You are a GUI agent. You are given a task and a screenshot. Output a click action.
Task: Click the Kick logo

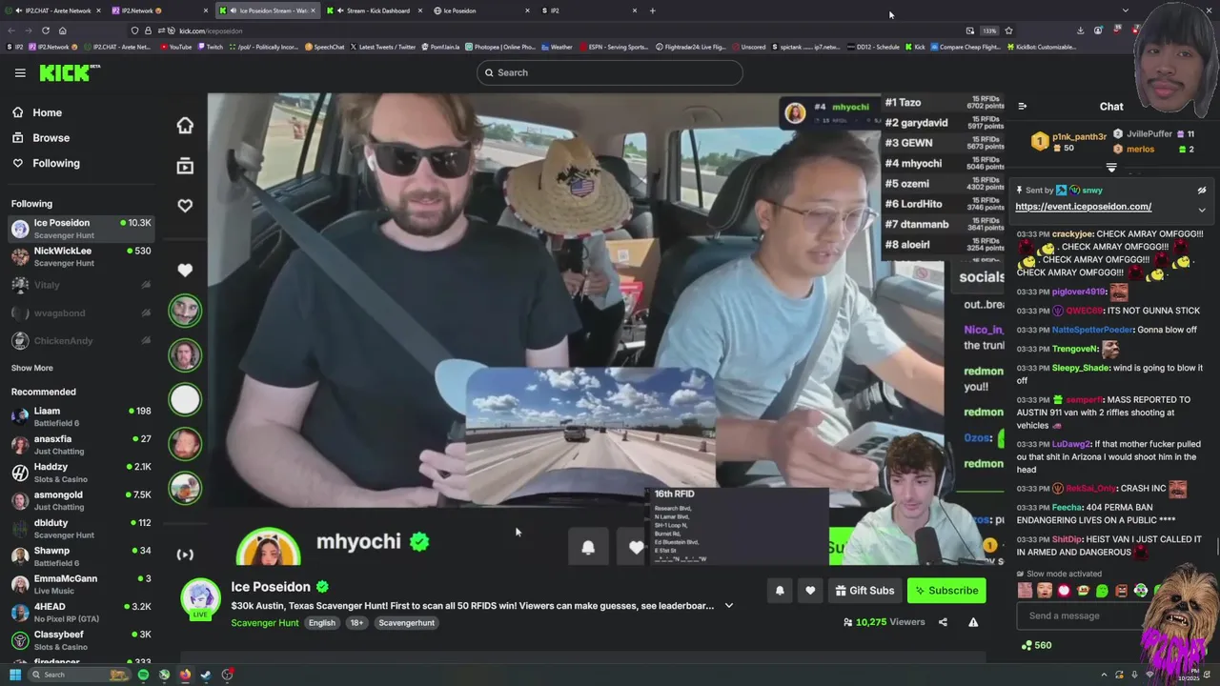point(69,72)
